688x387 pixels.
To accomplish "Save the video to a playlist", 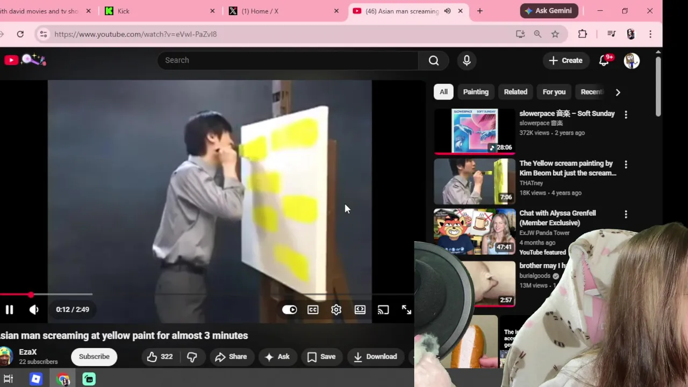I will pyautogui.click(x=321, y=357).
